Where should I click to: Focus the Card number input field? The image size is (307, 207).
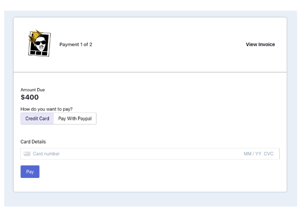pos(115,154)
